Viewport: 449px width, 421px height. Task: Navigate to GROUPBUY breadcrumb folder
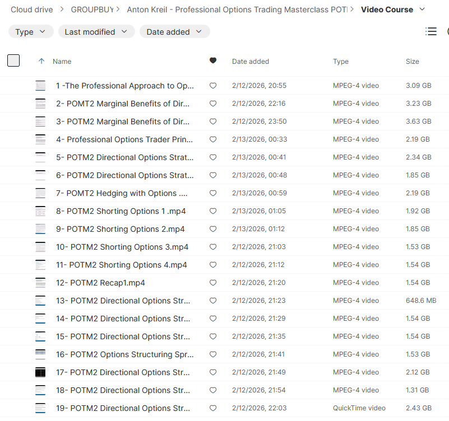coord(91,10)
